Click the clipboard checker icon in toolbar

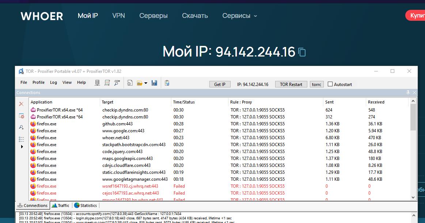tap(167, 83)
